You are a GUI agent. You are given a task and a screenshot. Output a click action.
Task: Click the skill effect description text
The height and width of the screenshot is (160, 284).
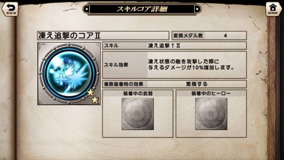coord(191,64)
